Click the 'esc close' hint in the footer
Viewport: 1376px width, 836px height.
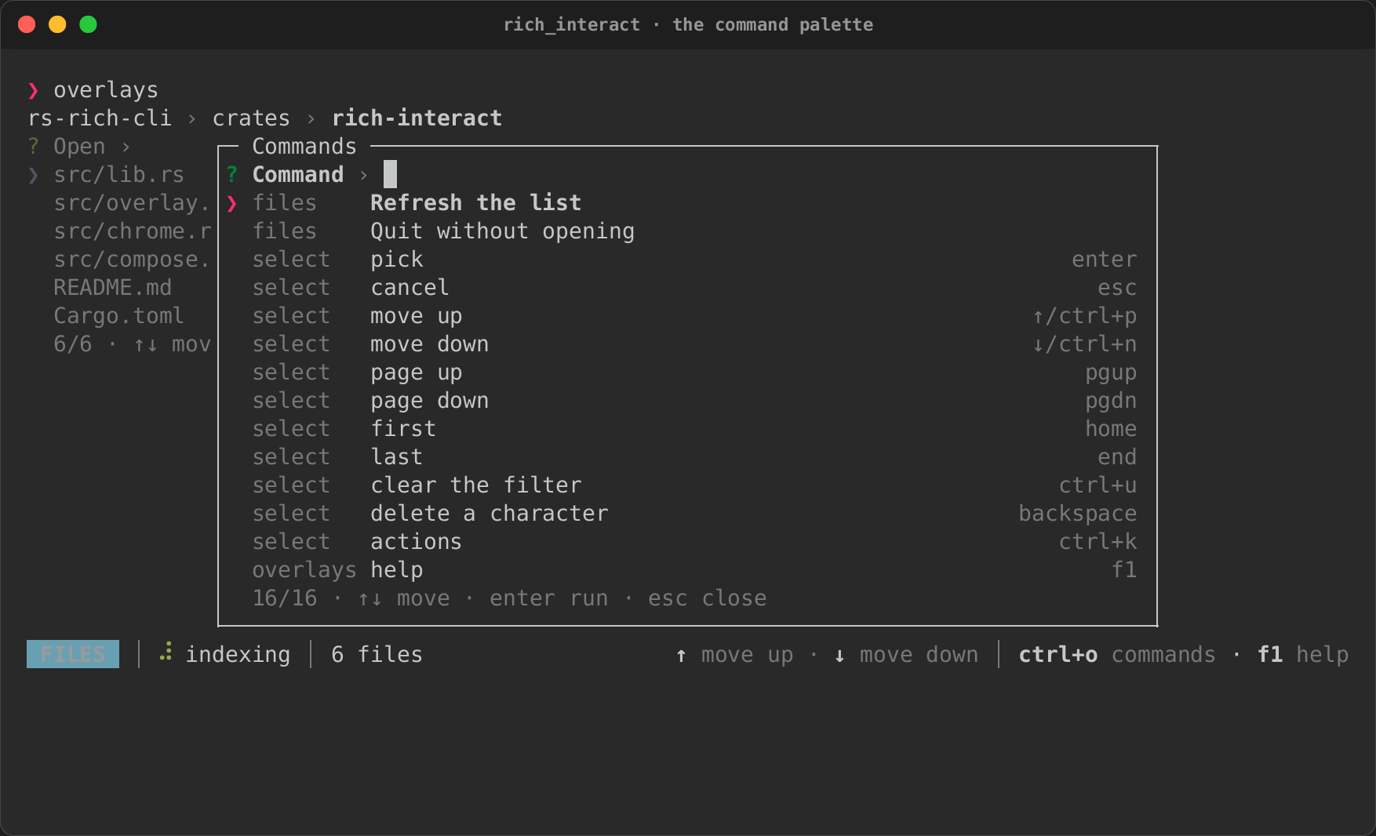pyautogui.click(x=707, y=598)
